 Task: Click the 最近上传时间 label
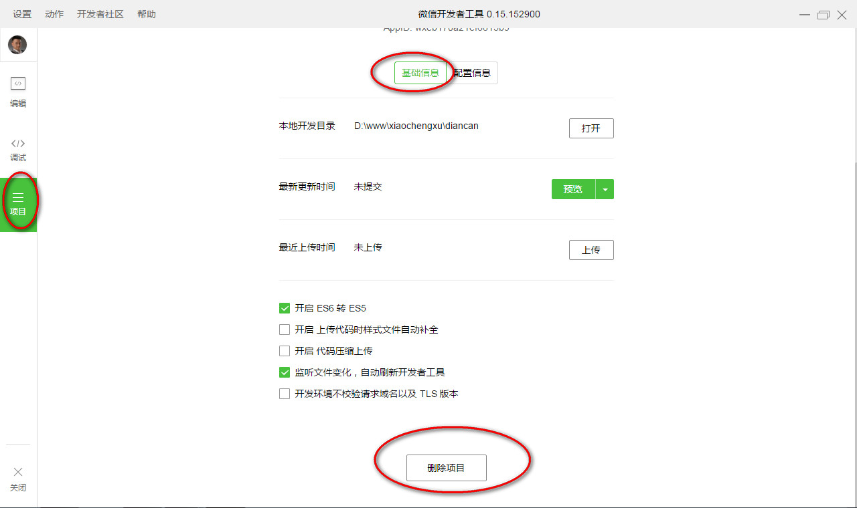pos(307,247)
